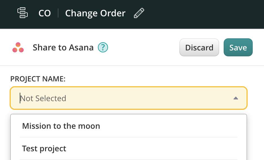Save the Asana share settings
264x160 pixels.
click(x=238, y=47)
